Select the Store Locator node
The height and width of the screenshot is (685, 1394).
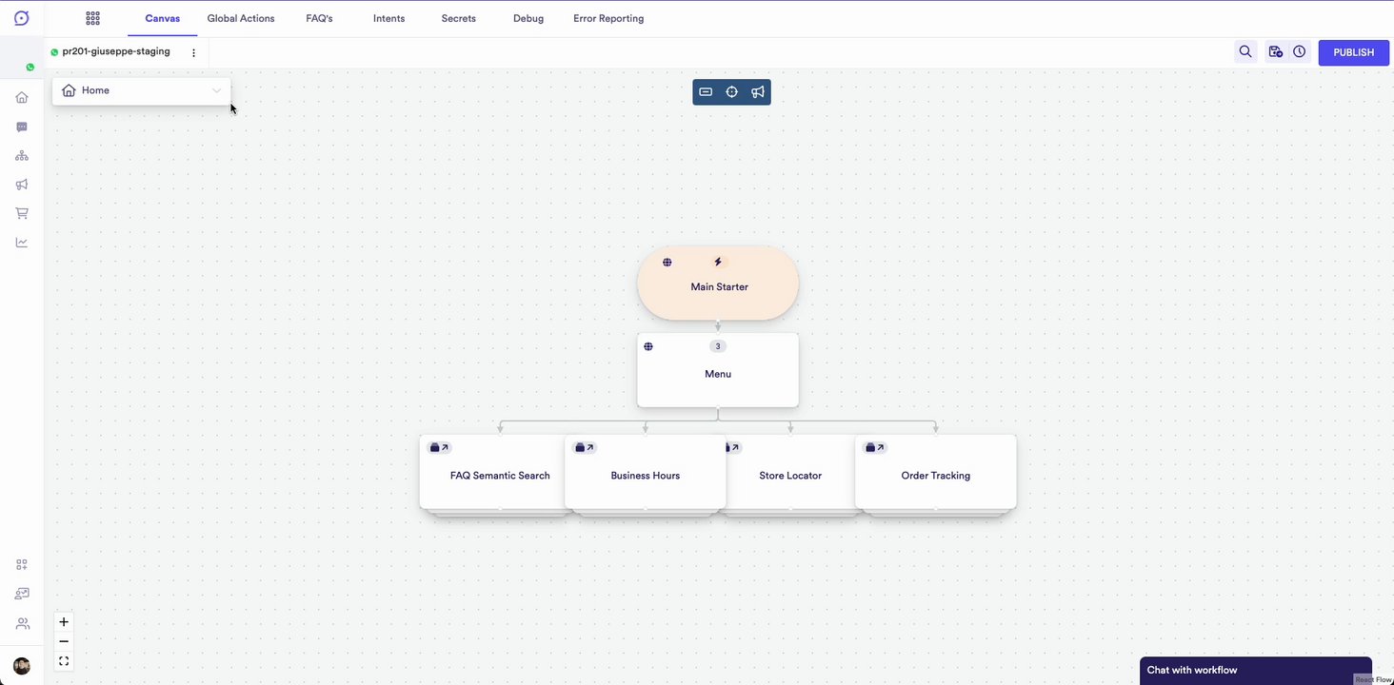click(x=790, y=472)
